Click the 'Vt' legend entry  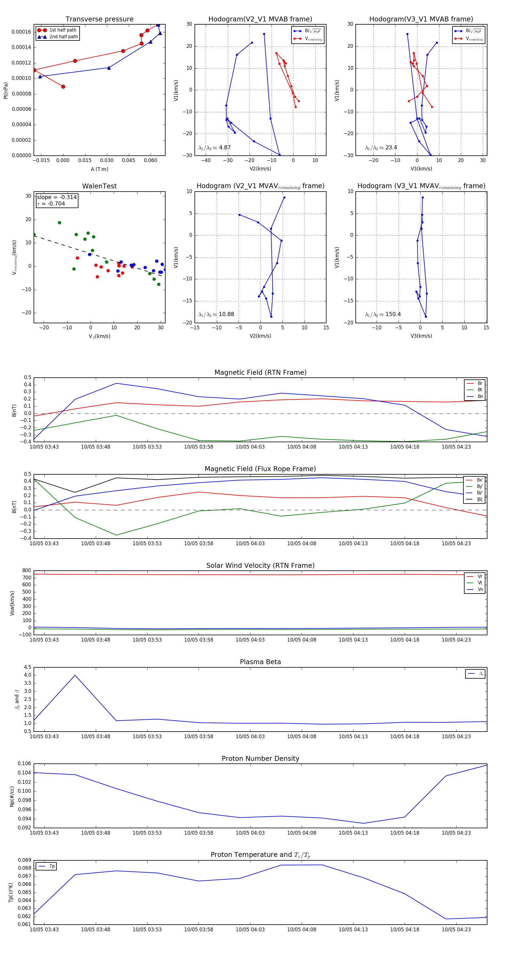pos(475,583)
